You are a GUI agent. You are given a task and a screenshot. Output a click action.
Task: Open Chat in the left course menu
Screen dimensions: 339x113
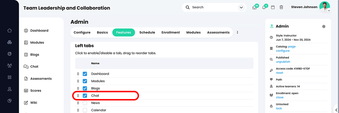tap(31, 67)
